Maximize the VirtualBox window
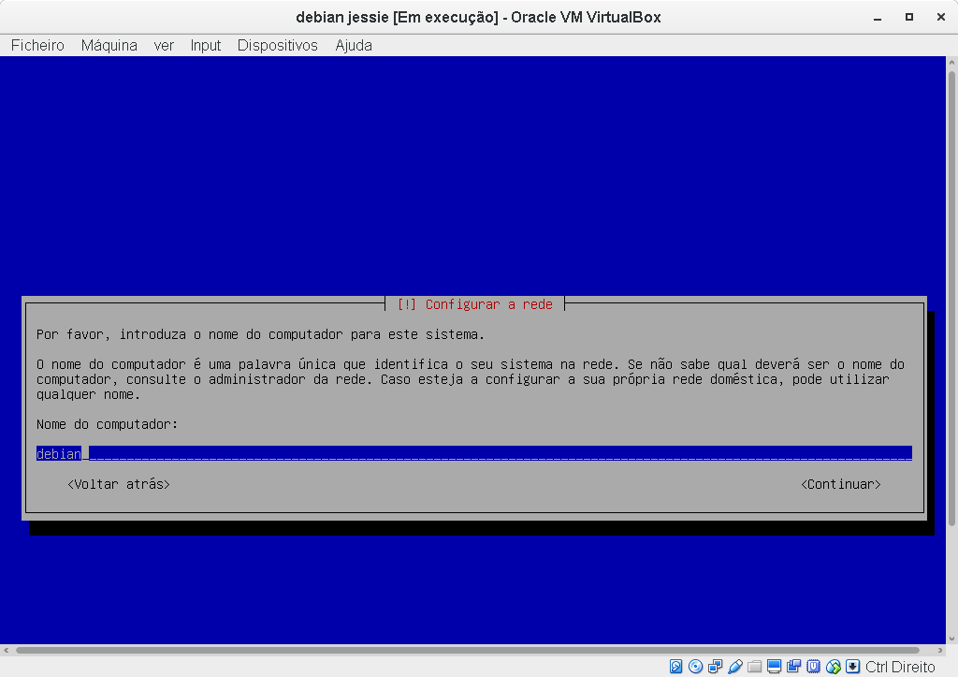The width and height of the screenshot is (958, 677). (909, 18)
